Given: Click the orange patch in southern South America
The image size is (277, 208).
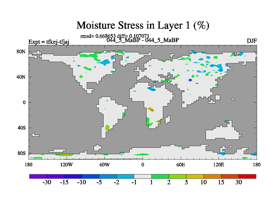Looking at the screenshot, I should [x=107, y=128].
